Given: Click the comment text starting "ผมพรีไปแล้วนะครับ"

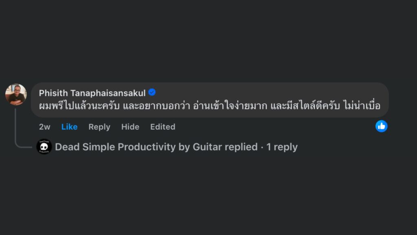Looking at the screenshot, I should click(79, 106).
